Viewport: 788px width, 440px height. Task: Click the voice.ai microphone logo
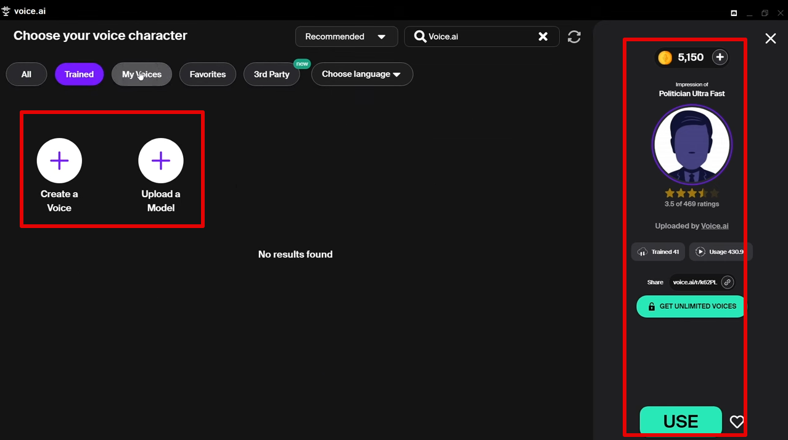(7, 10)
